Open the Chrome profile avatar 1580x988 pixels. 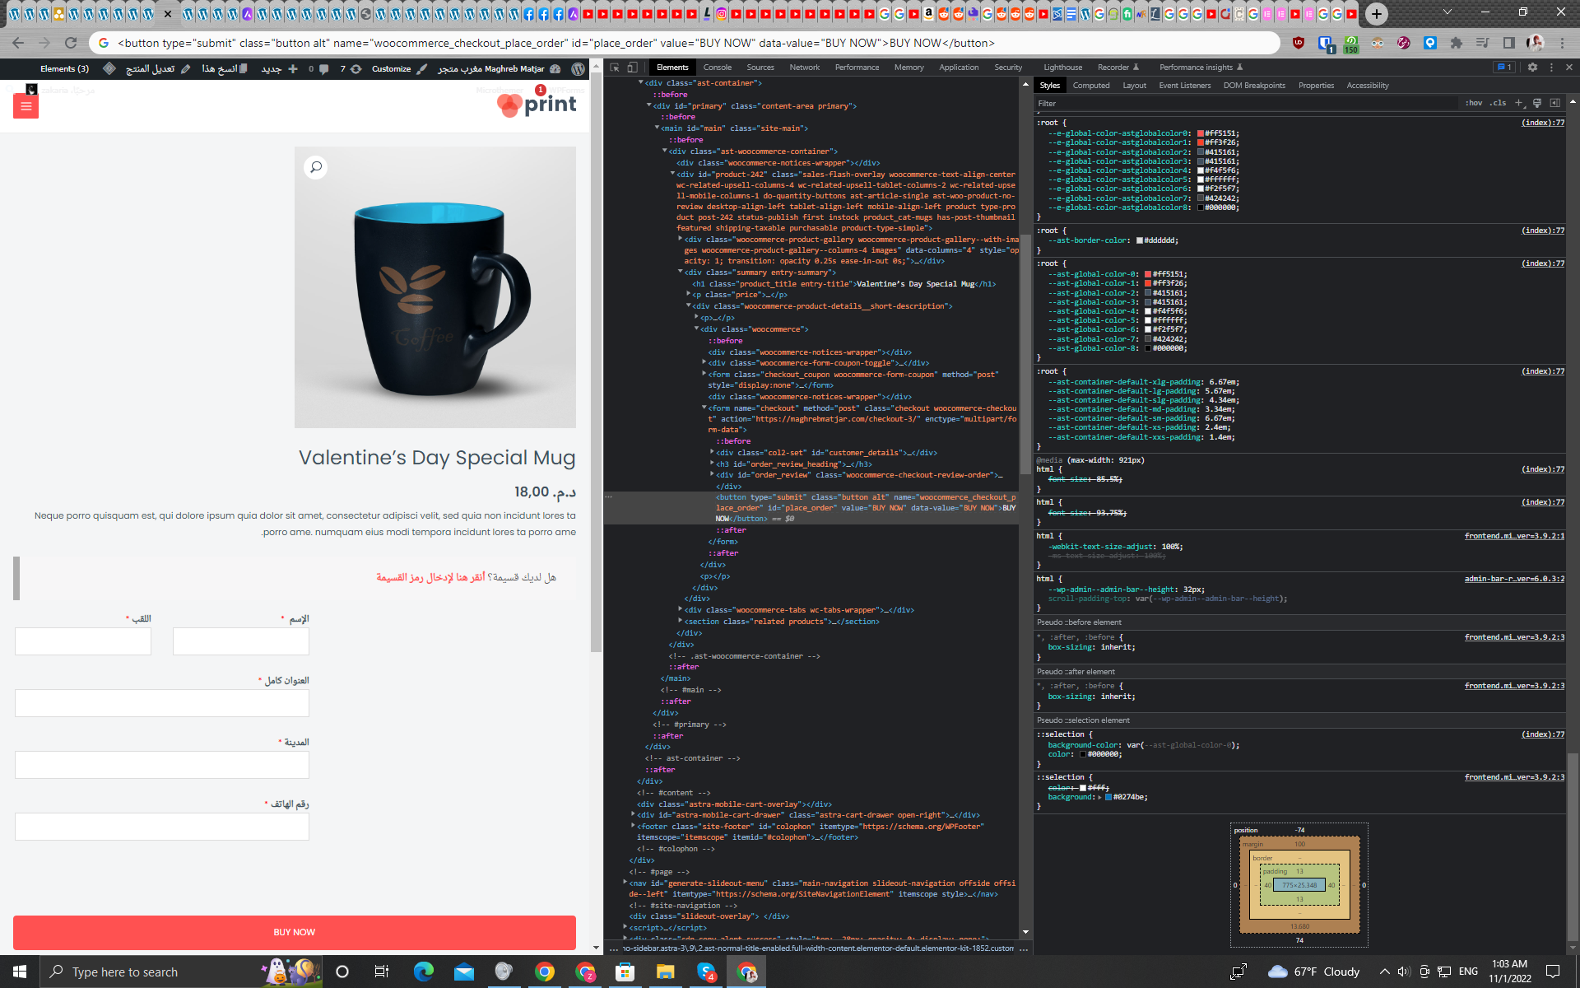click(x=1535, y=43)
